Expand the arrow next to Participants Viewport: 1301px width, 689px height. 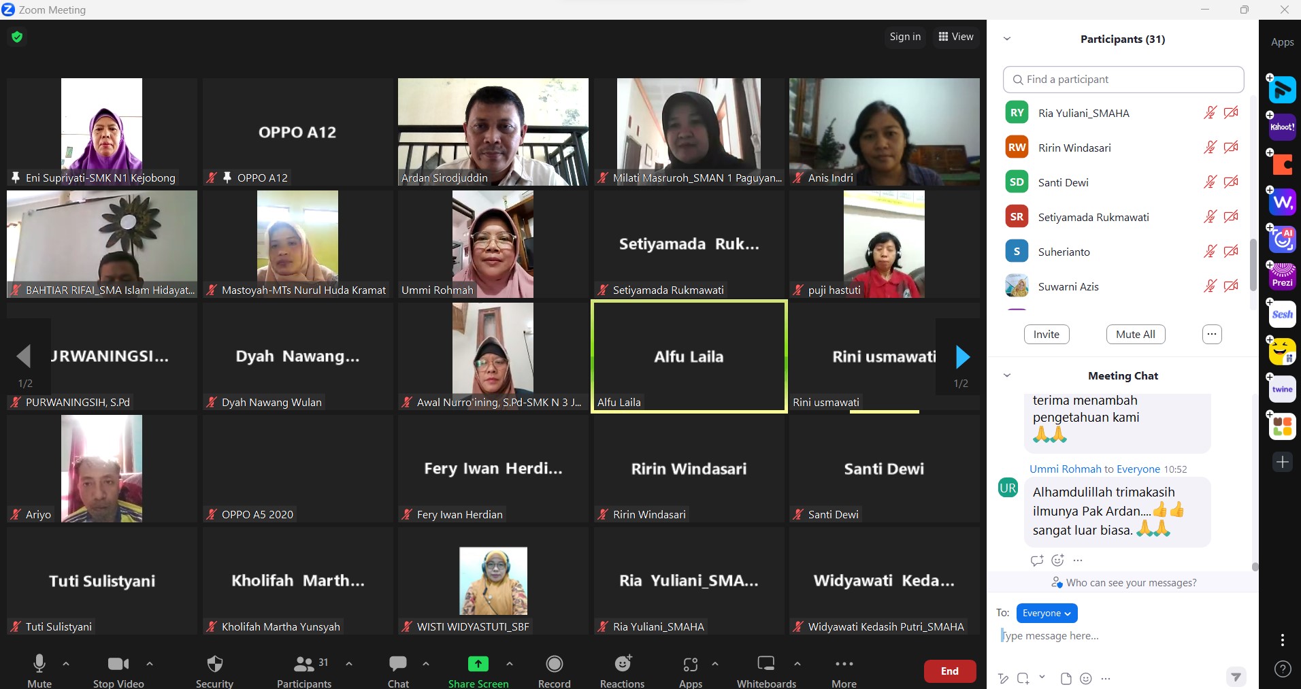tap(349, 663)
